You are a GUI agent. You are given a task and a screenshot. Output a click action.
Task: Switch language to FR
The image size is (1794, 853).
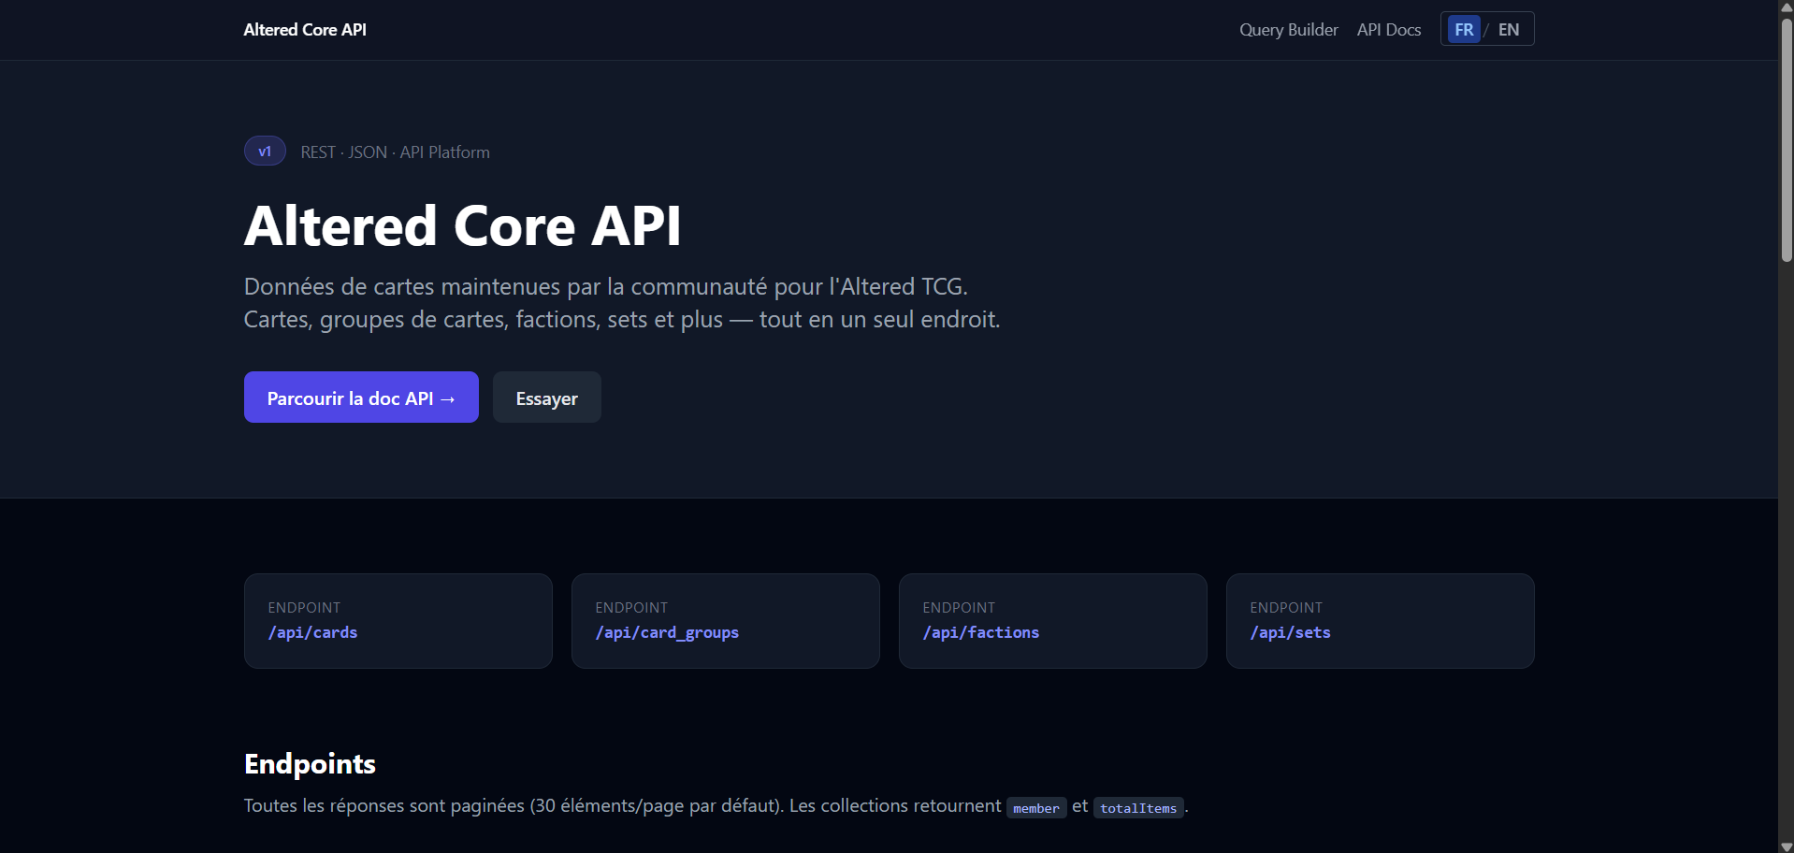pyautogui.click(x=1464, y=30)
